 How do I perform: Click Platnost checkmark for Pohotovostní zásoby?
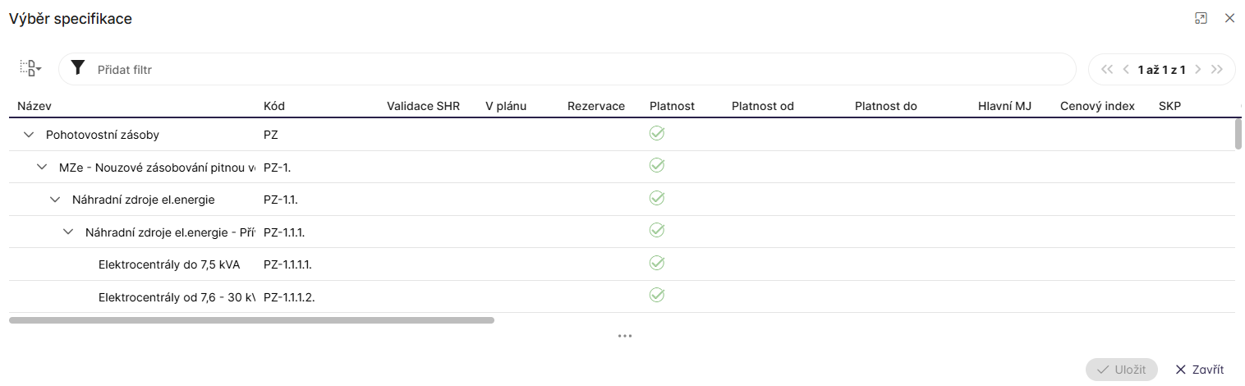point(656,133)
